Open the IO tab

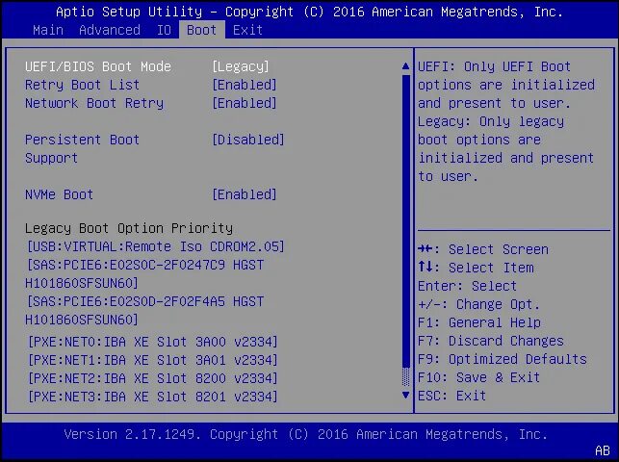pyautogui.click(x=165, y=30)
